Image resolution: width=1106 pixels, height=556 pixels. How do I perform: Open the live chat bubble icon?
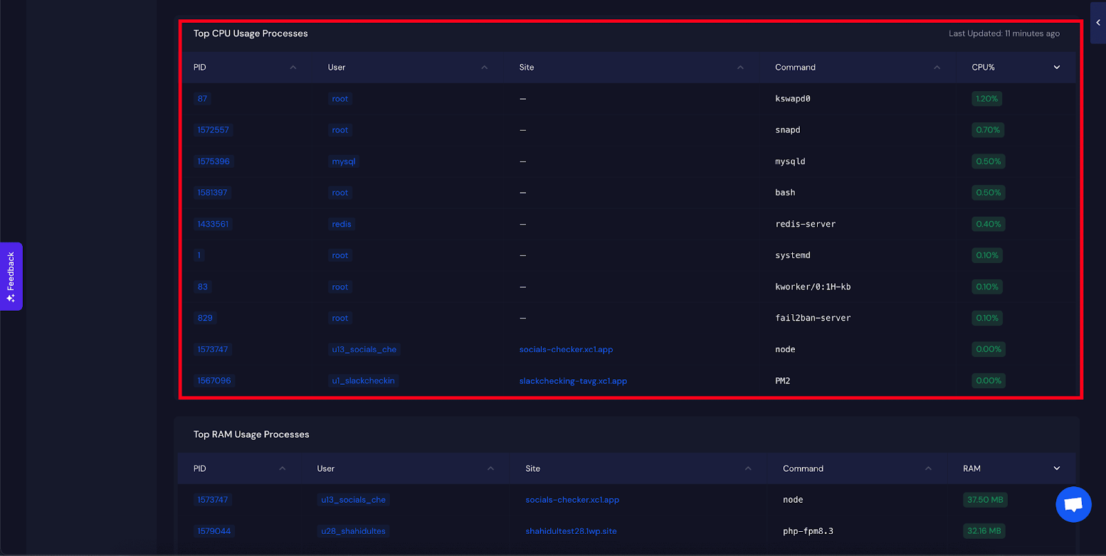pos(1073,505)
